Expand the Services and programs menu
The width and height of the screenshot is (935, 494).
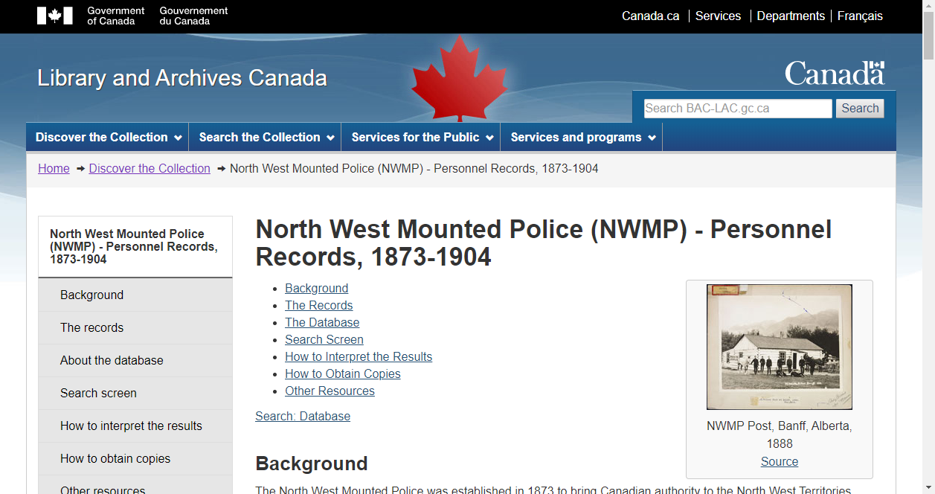click(x=580, y=137)
